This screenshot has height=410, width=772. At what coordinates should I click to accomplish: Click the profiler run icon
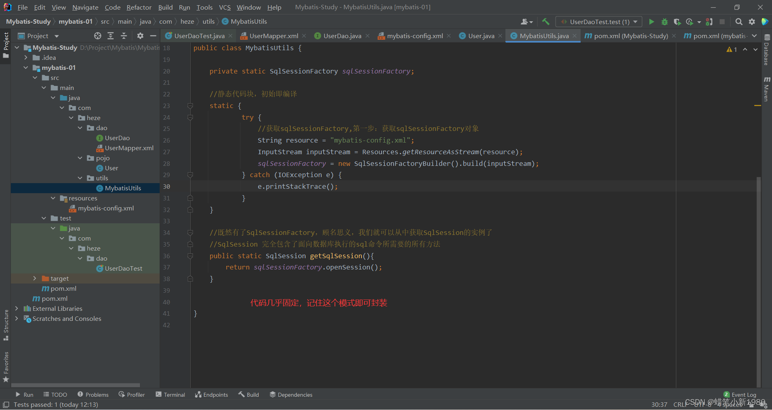[689, 22]
